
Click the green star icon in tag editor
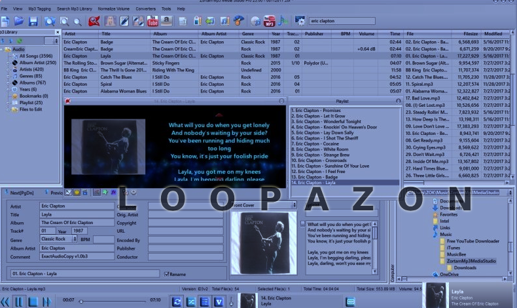point(105,192)
